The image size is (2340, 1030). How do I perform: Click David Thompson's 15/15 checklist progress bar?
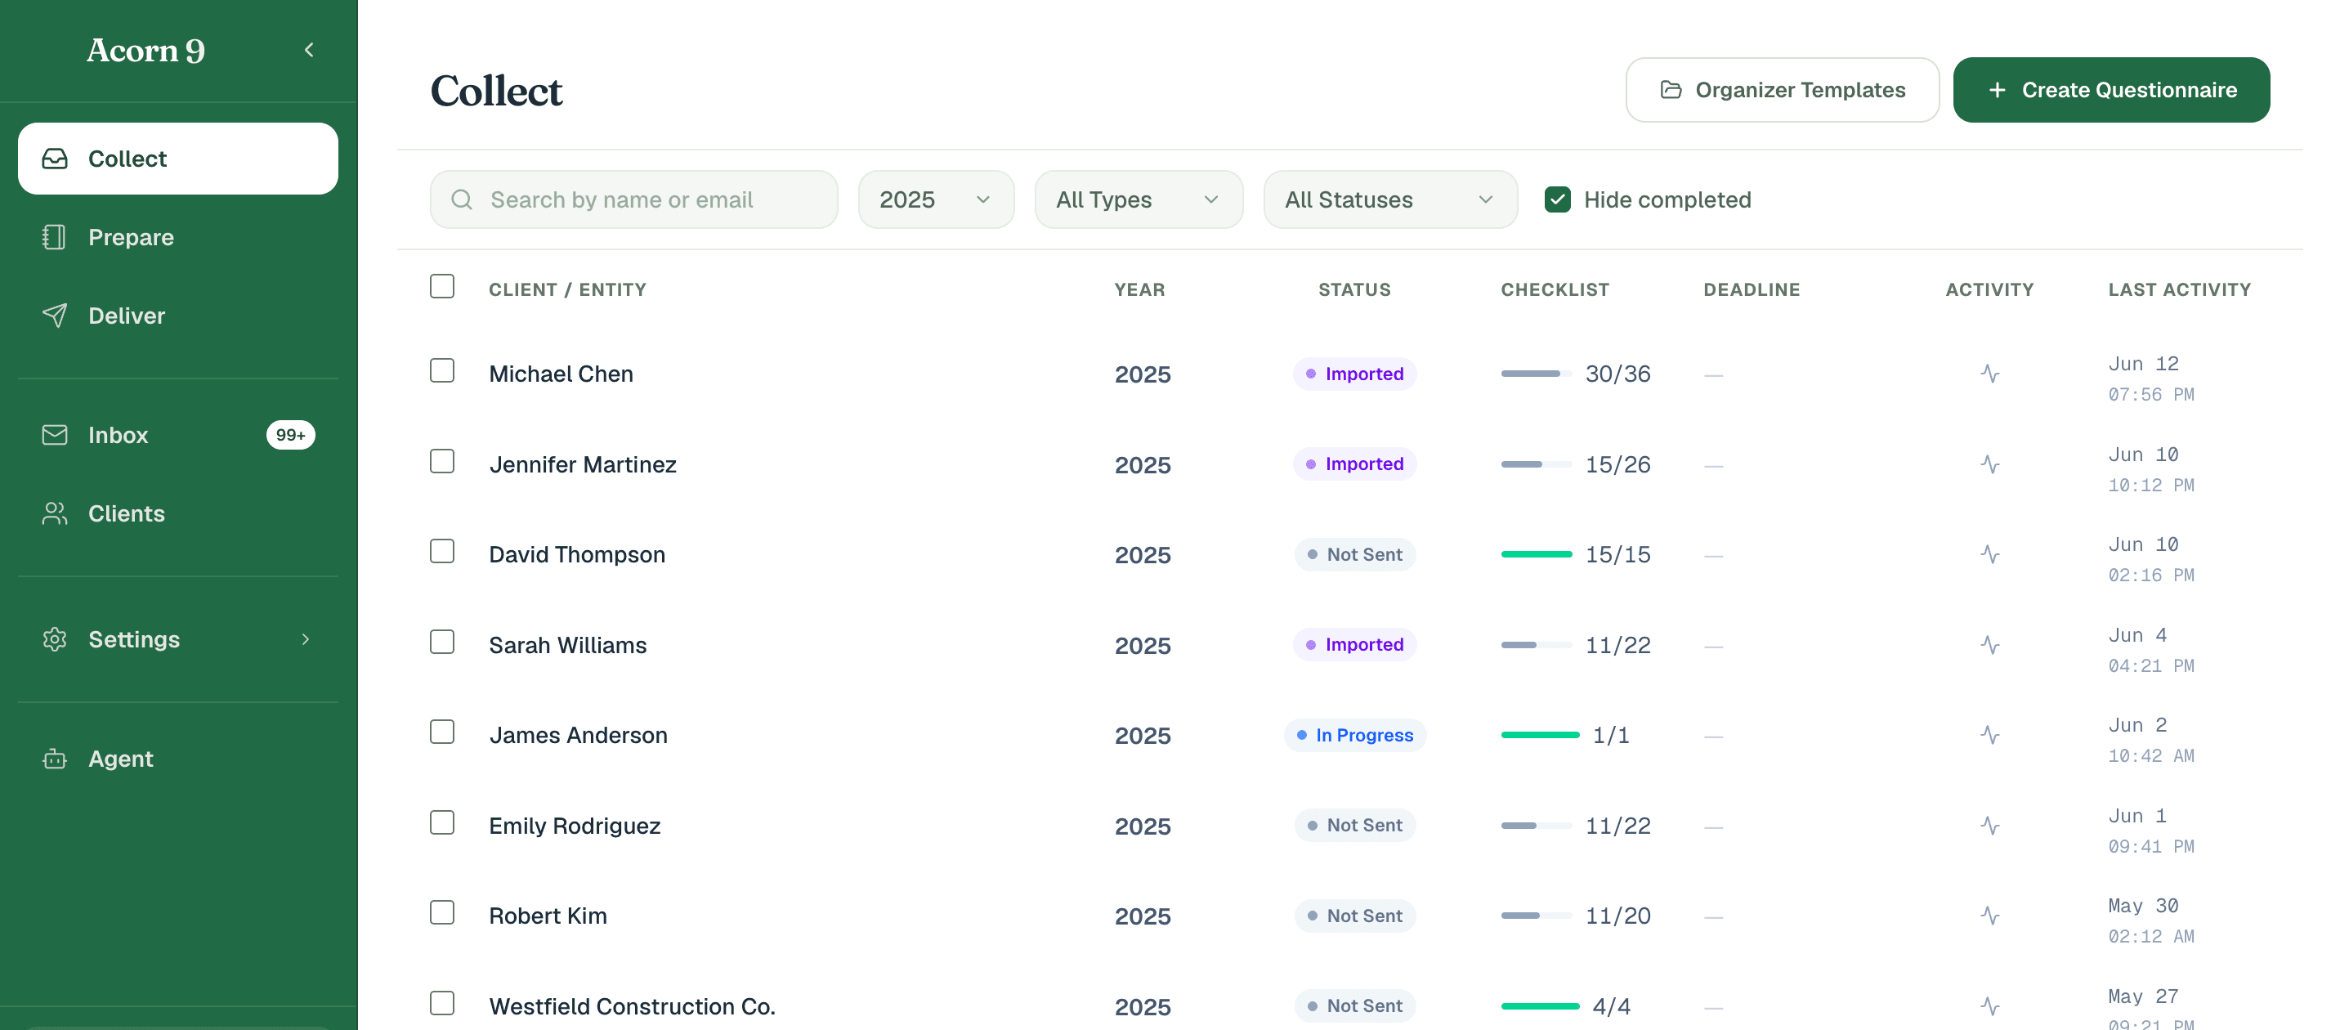point(1536,554)
